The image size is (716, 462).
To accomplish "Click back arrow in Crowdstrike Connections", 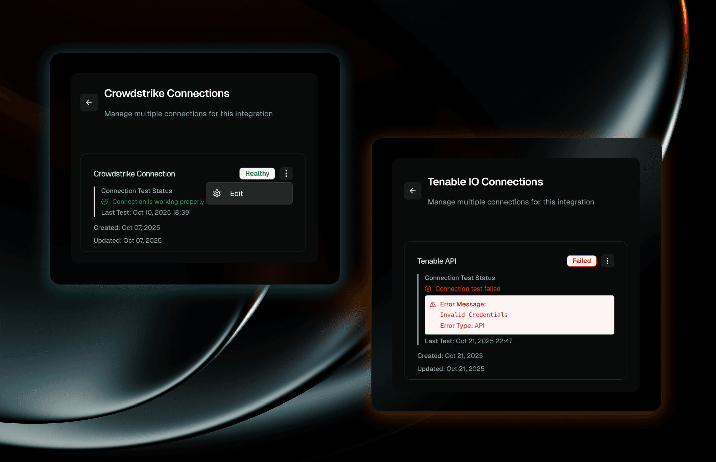I will (x=89, y=102).
